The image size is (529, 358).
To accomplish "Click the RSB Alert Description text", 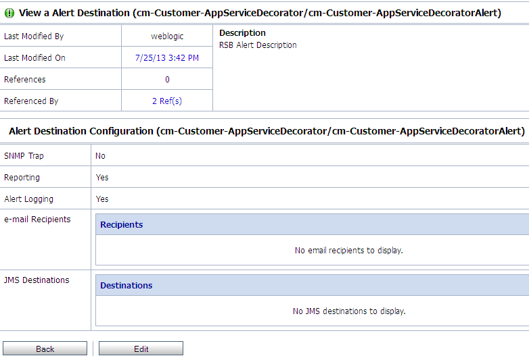I will click(258, 45).
